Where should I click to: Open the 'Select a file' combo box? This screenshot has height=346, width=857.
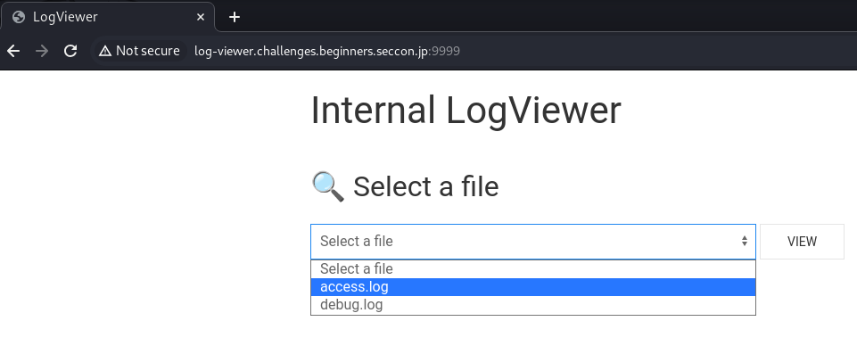[x=533, y=241]
